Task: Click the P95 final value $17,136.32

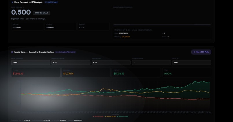Action: tap(119, 74)
